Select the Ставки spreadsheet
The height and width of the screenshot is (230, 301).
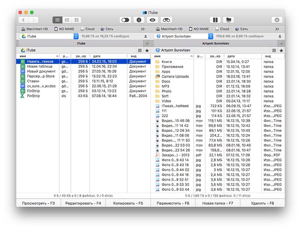click(83, 81)
